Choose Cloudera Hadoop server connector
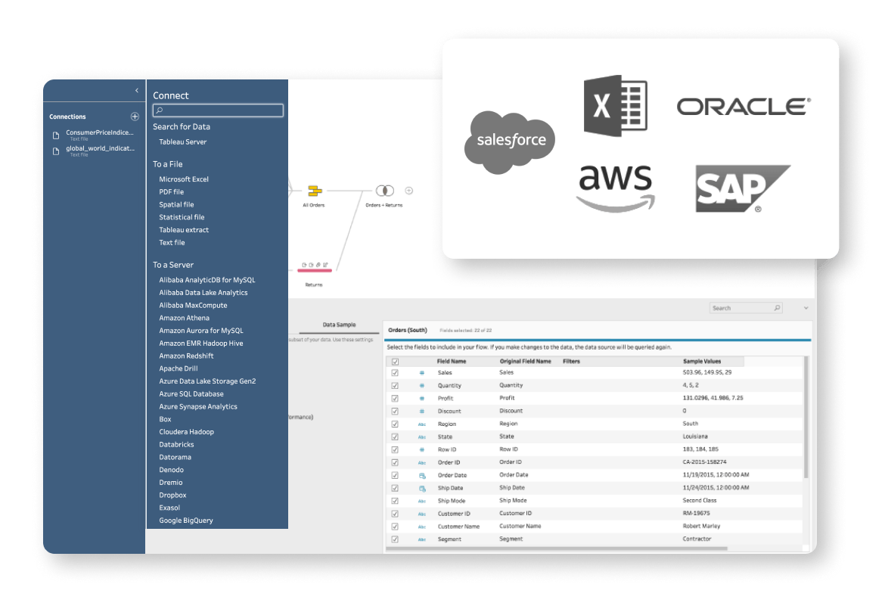Image resolution: width=885 pixels, height=606 pixels. 186,431
